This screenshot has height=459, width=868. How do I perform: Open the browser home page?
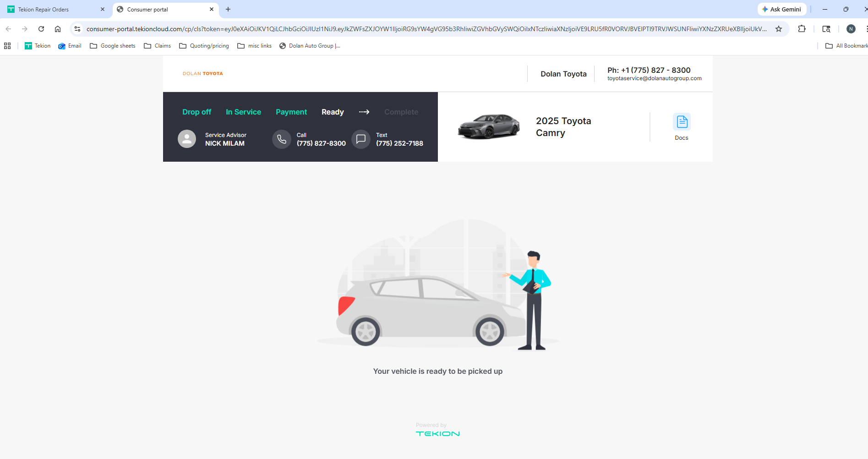[x=58, y=29]
